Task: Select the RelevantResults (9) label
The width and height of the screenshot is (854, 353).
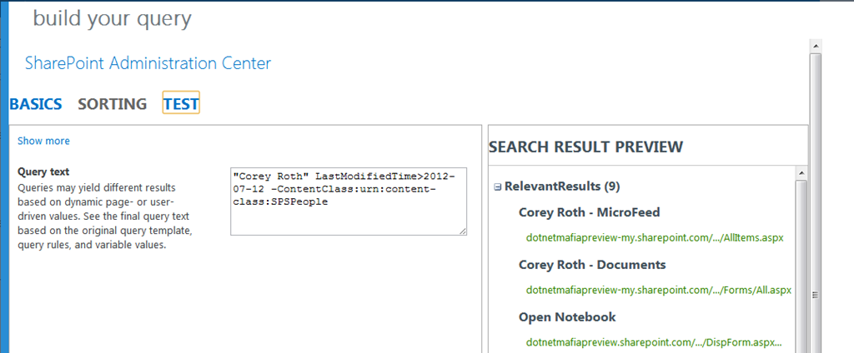Action: 563,186
